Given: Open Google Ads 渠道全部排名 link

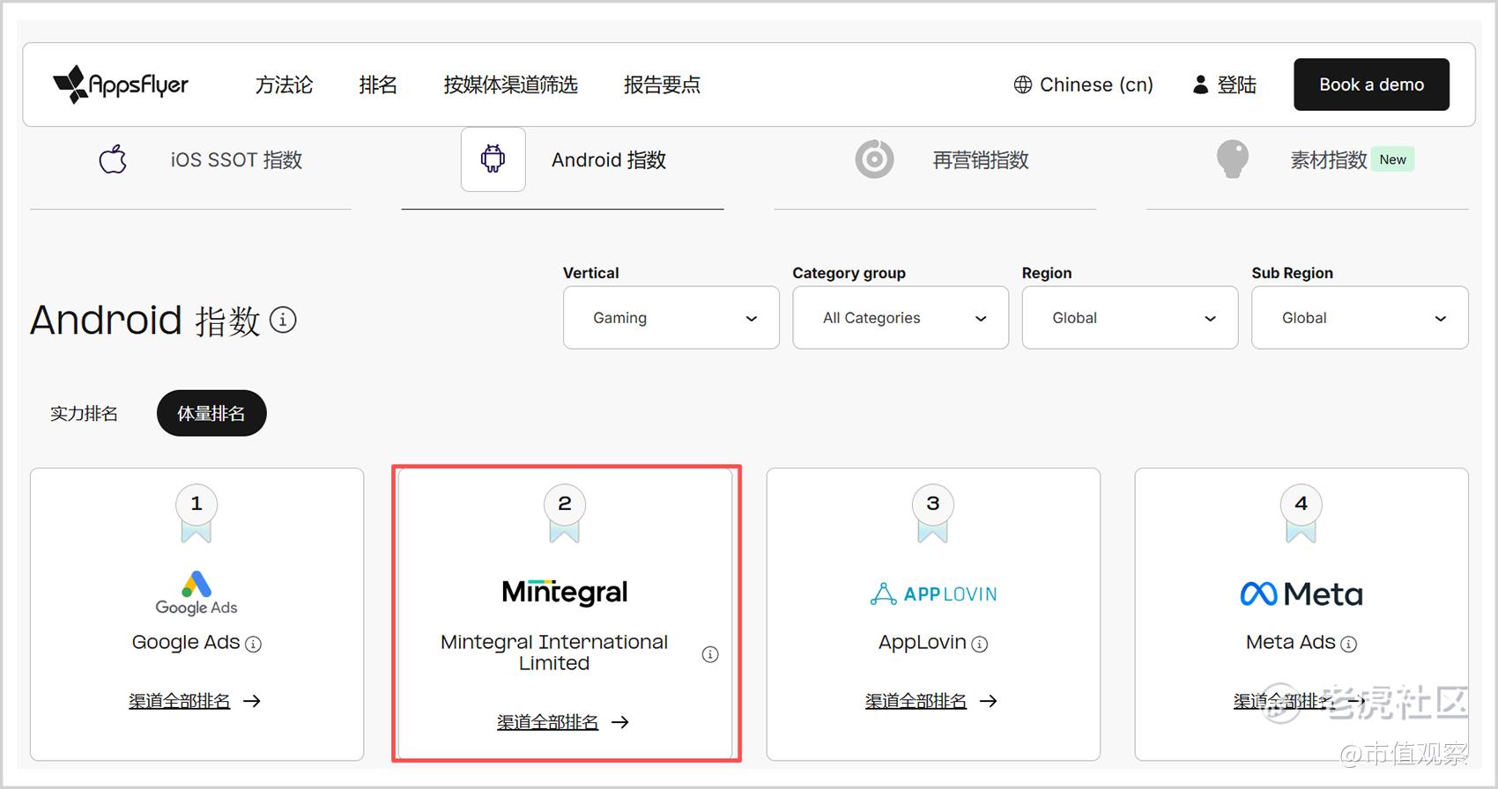Looking at the screenshot, I should tap(180, 701).
